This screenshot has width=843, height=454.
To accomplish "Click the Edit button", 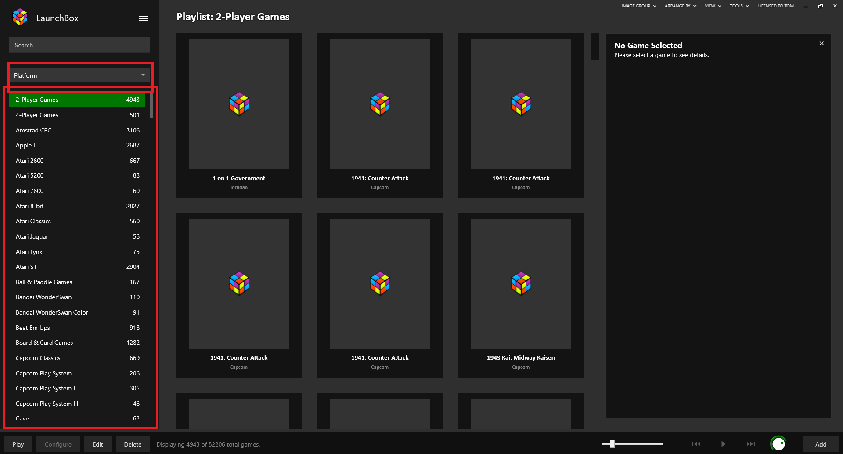I will pos(97,444).
